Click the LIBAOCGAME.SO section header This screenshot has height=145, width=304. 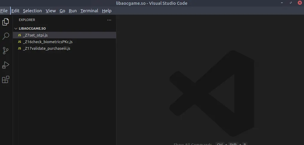[65, 28]
